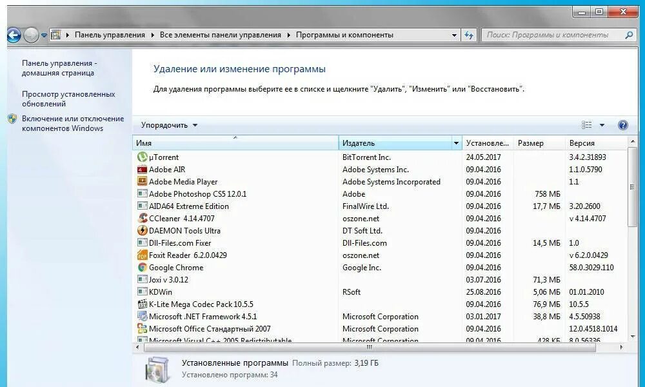Click the shield icon beside Windows components
The height and width of the screenshot is (387, 645).
pos(12,119)
